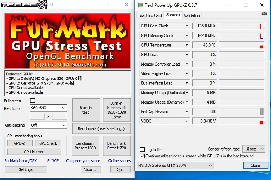Start the CPU burner tool
The height and width of the screenshot is (180, 271).
[34, 152]
